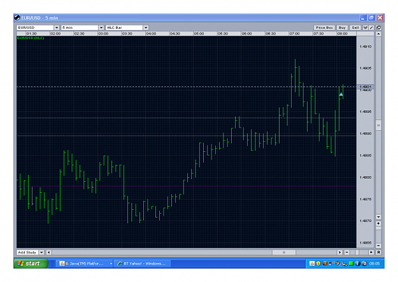Image resolution: width=398 pixels, height=282 pixels.
Task: Click the 1.4901 current price label
Action: [365, 87]
